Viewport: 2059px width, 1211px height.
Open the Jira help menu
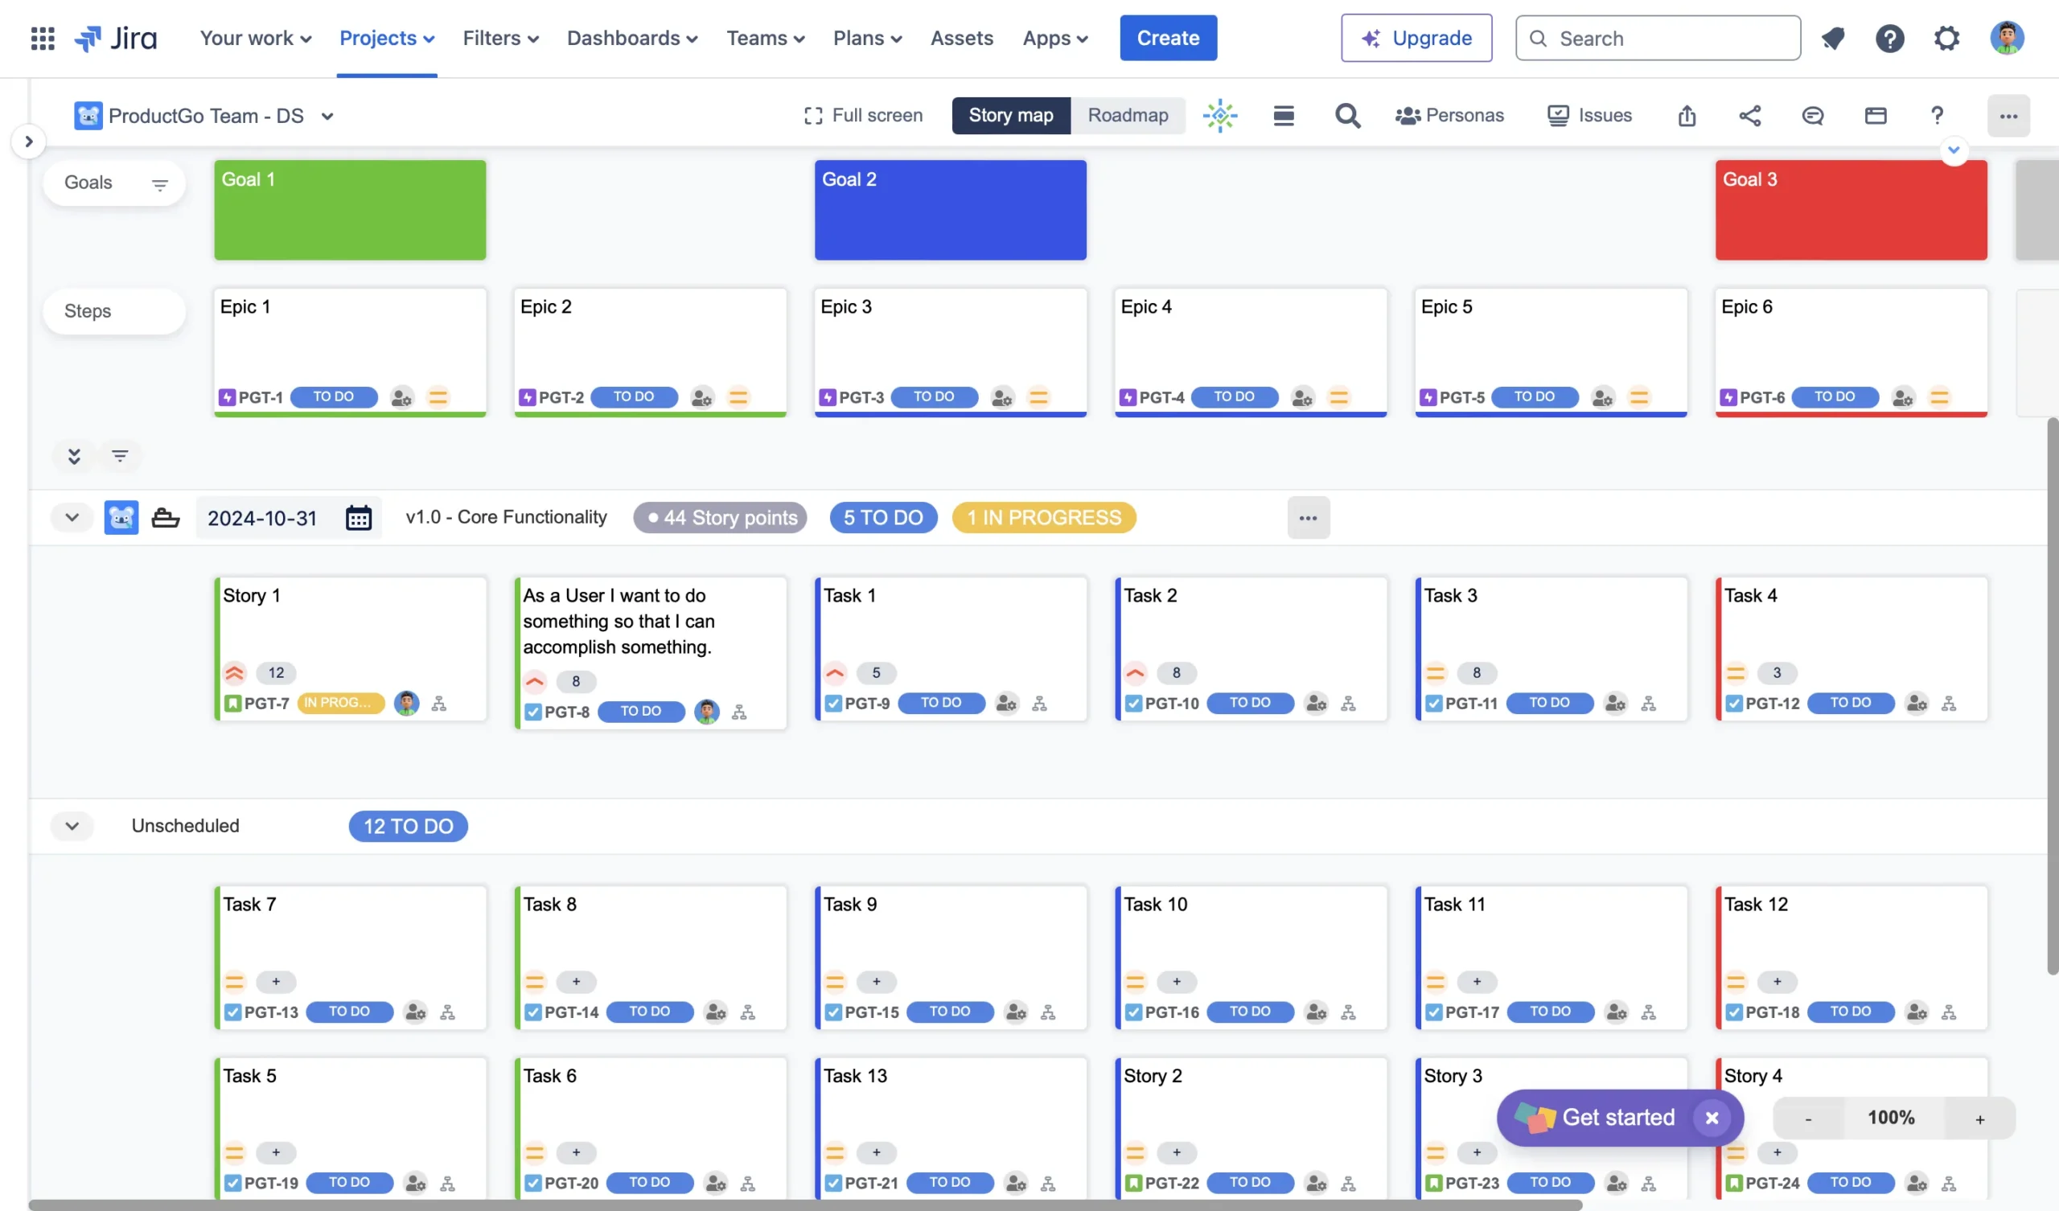(1889, 39)
